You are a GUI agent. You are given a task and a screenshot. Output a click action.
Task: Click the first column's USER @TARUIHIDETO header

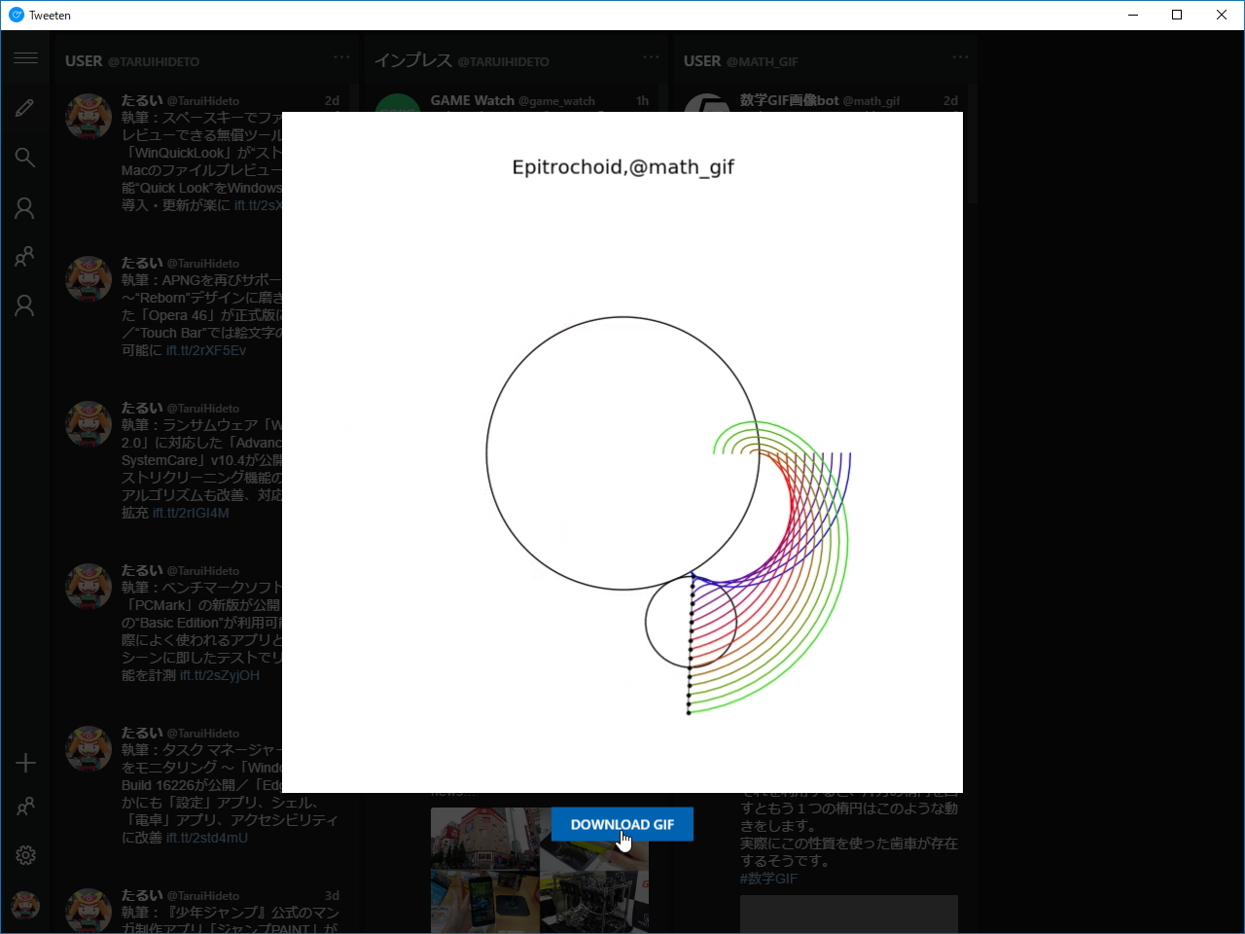[132, 60]
